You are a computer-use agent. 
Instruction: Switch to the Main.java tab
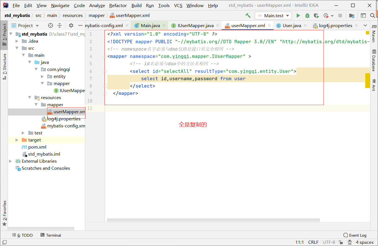(x=150, y=25)
